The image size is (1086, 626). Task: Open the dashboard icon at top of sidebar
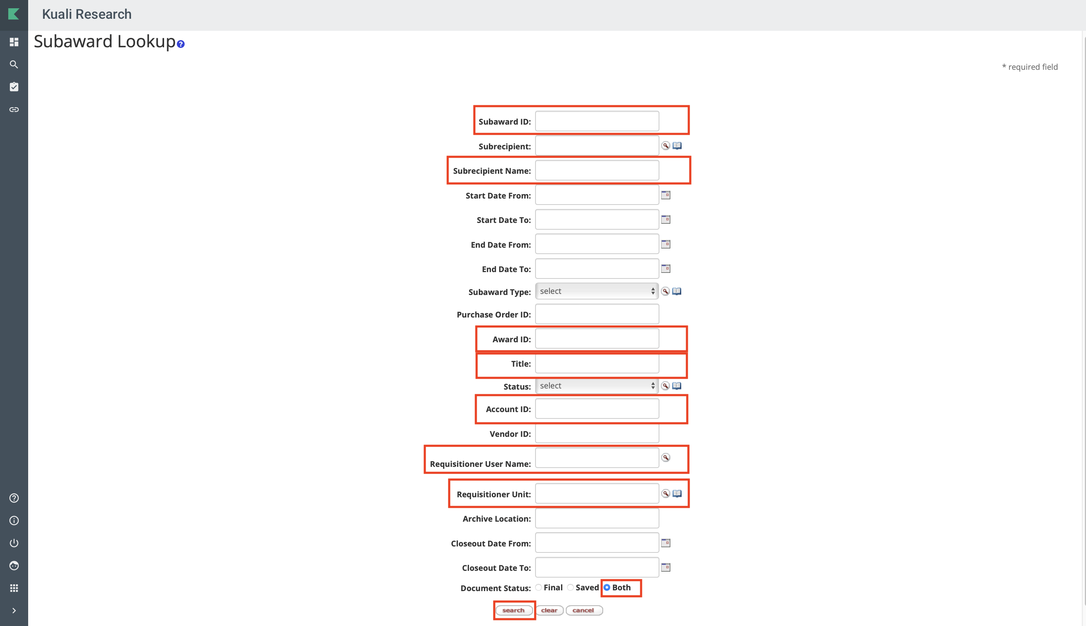tap(14, 42)
